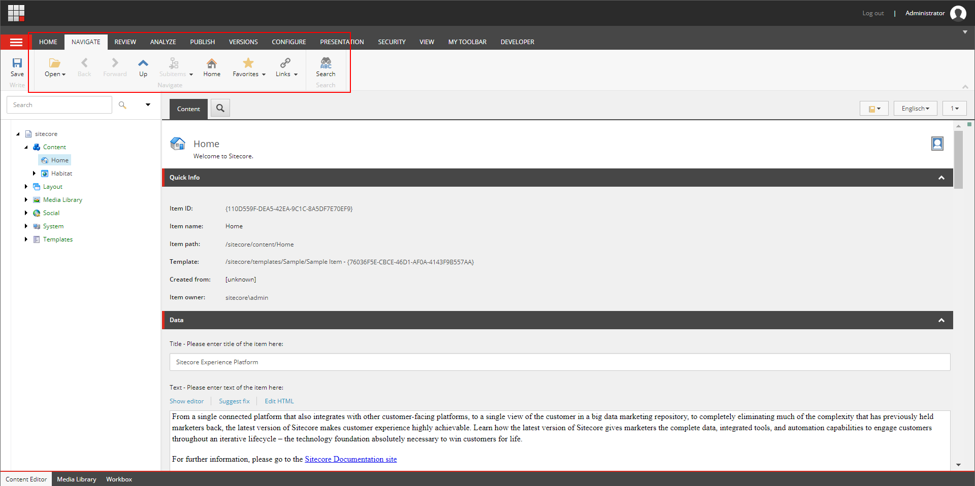Expand the Habitat tree node
Image resolution: width=975 pixels, height=486 pixels.
34,173
